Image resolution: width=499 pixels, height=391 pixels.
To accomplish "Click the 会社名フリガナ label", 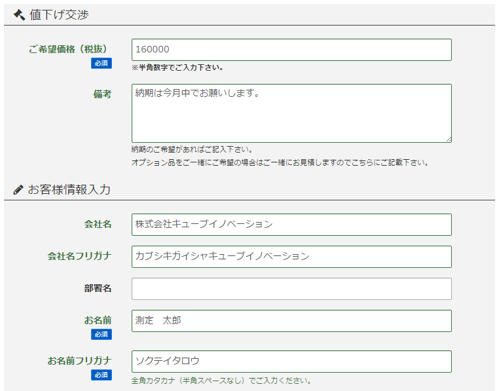I will click(x=79, y=256).
